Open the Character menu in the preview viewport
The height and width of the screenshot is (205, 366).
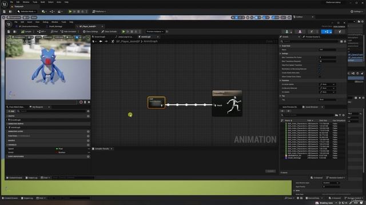(x=48, y=37)
